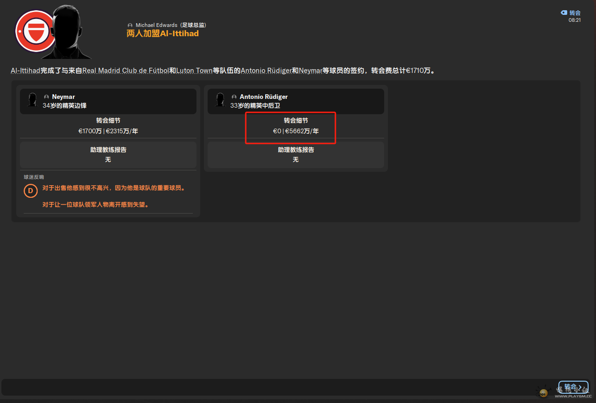Click Neymar's silhouette avatar in his card
The width and height of the screenshot is (596, 403).
click(32, 100)
